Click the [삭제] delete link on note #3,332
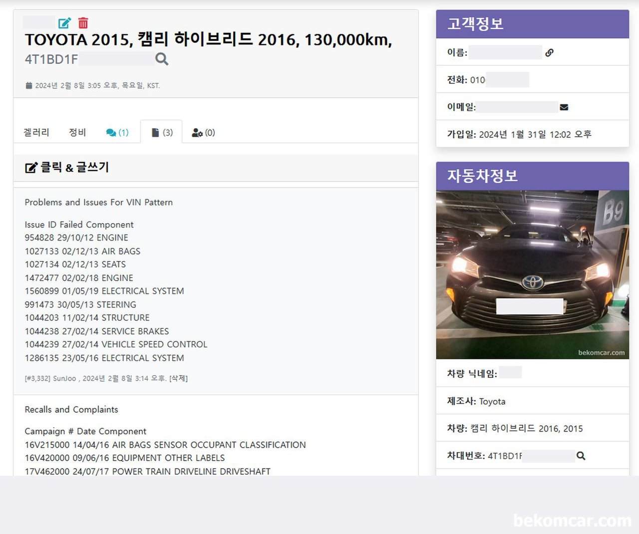Image resolution: width=639 pixels, height=534 pixels. [x=179, y=378]
